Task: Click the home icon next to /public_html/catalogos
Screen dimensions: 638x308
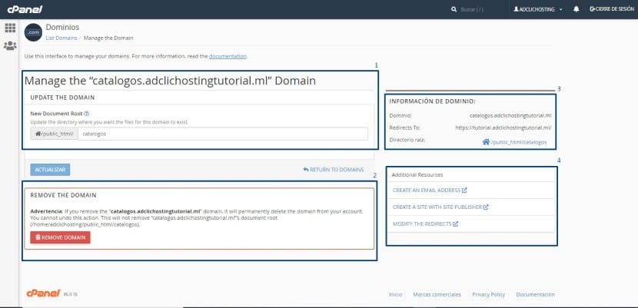Action: coord(486,142)
